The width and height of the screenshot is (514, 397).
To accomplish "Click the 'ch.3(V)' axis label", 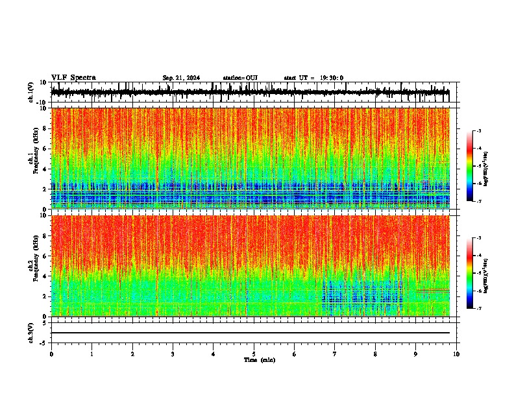I will point(31,333).
